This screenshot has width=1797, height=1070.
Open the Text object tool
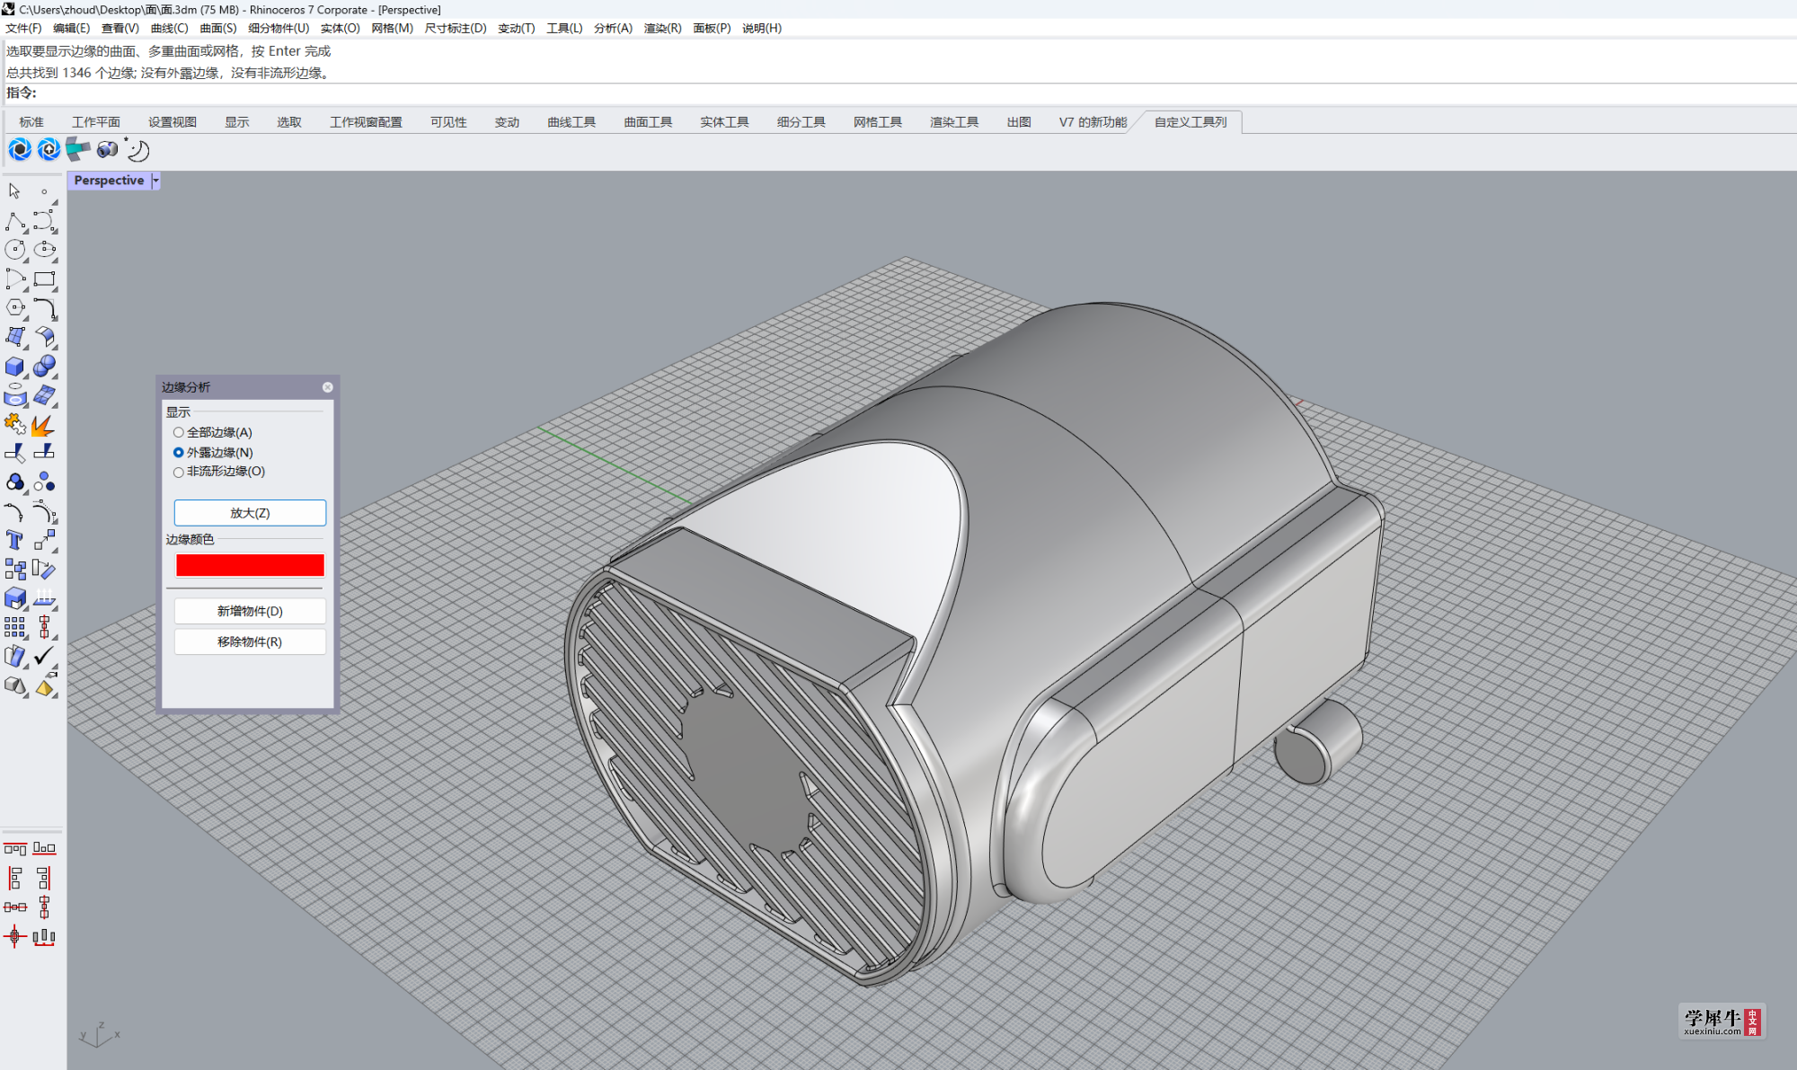(14, 541)
